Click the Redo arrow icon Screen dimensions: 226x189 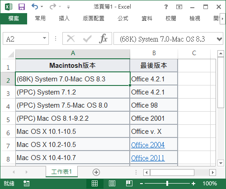coord(53,7)
